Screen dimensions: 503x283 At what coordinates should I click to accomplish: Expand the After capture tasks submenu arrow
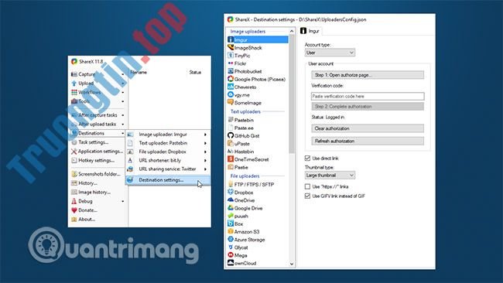click(123, 115)
